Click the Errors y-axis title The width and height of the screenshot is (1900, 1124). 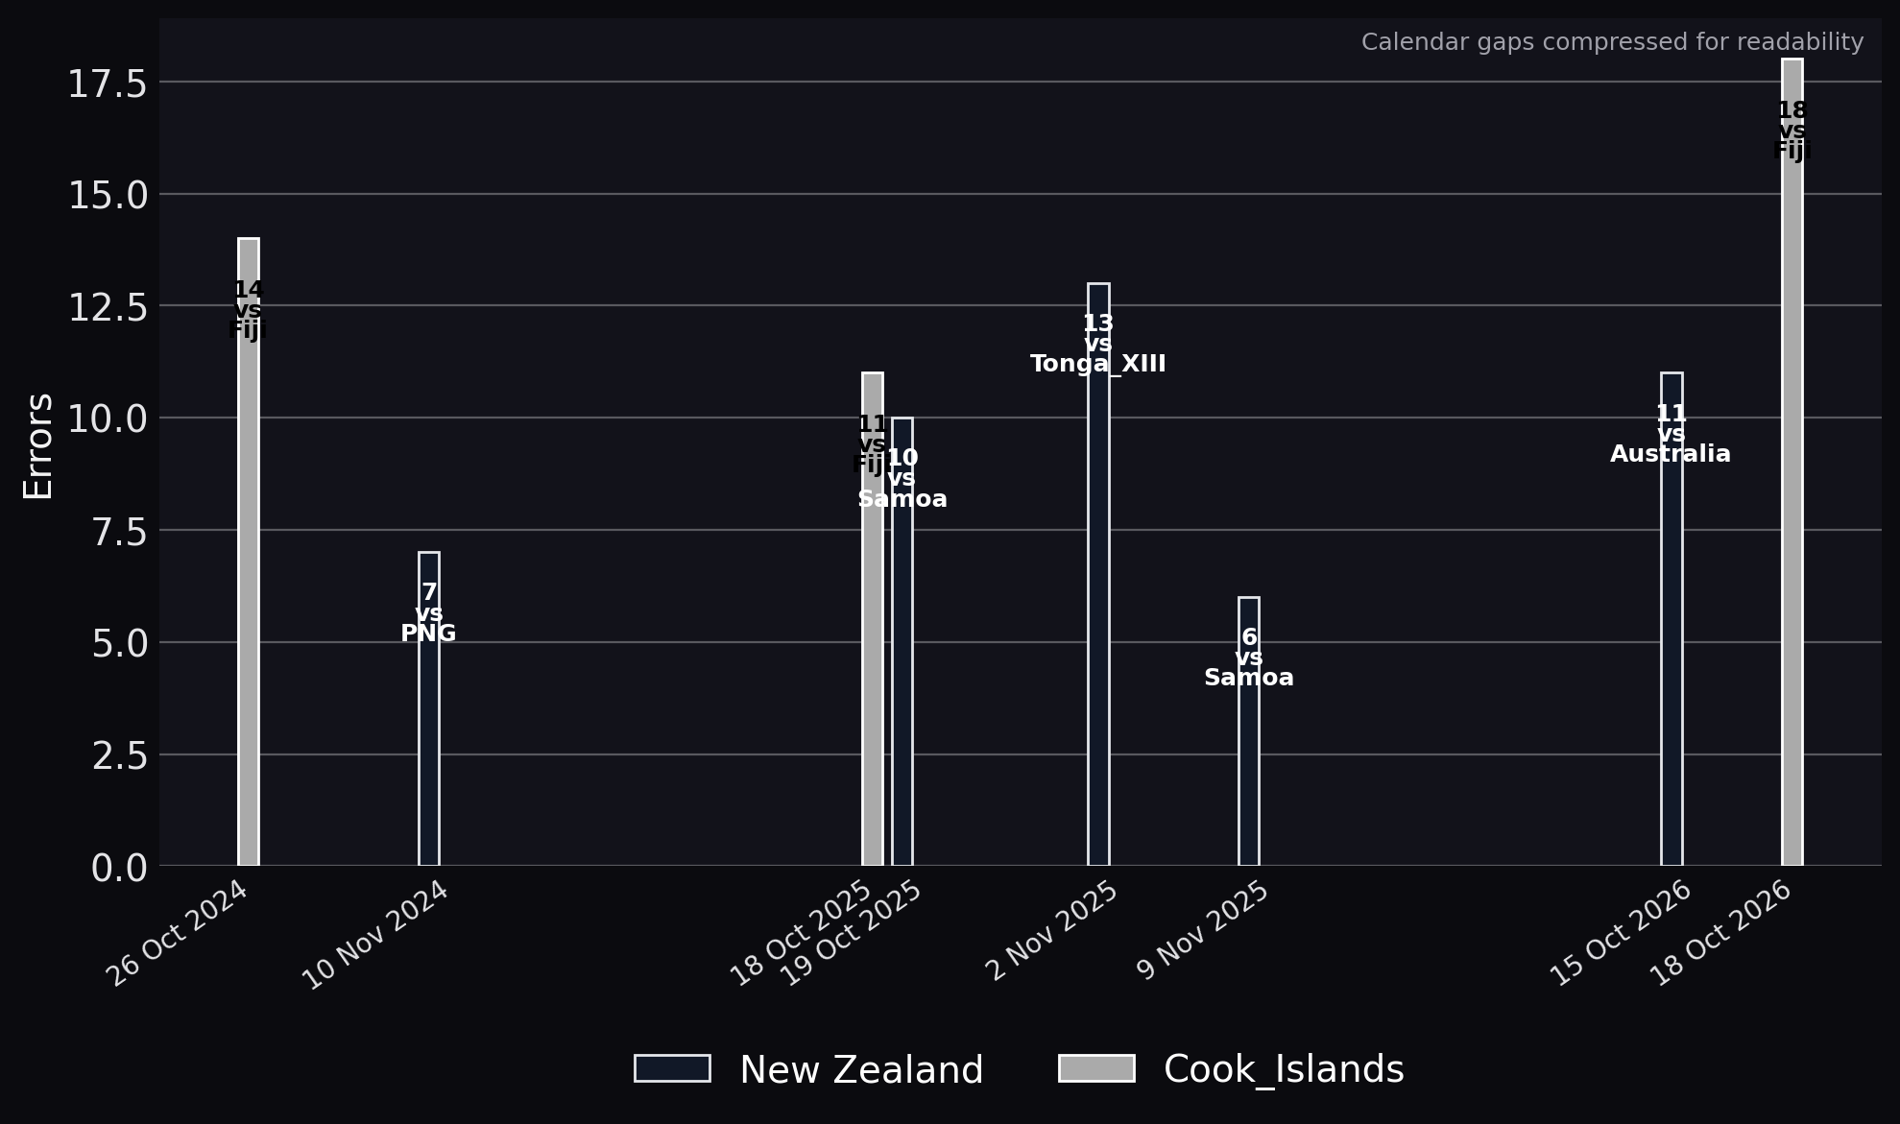click(38, 445)
